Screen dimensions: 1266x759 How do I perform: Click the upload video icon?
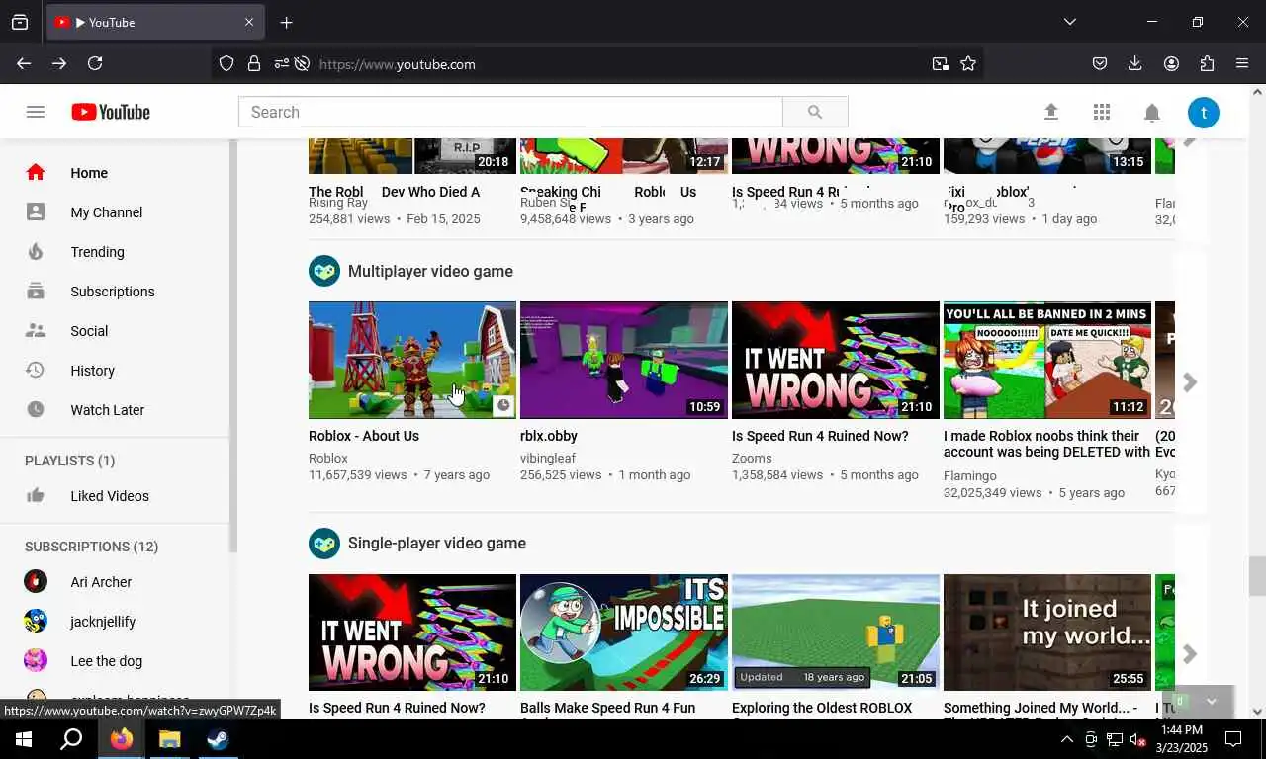point(1051,112)
